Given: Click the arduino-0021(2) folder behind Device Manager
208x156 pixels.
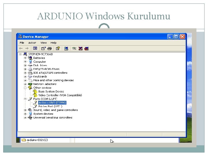Looking at the screenshot, I should pos(35,140).
